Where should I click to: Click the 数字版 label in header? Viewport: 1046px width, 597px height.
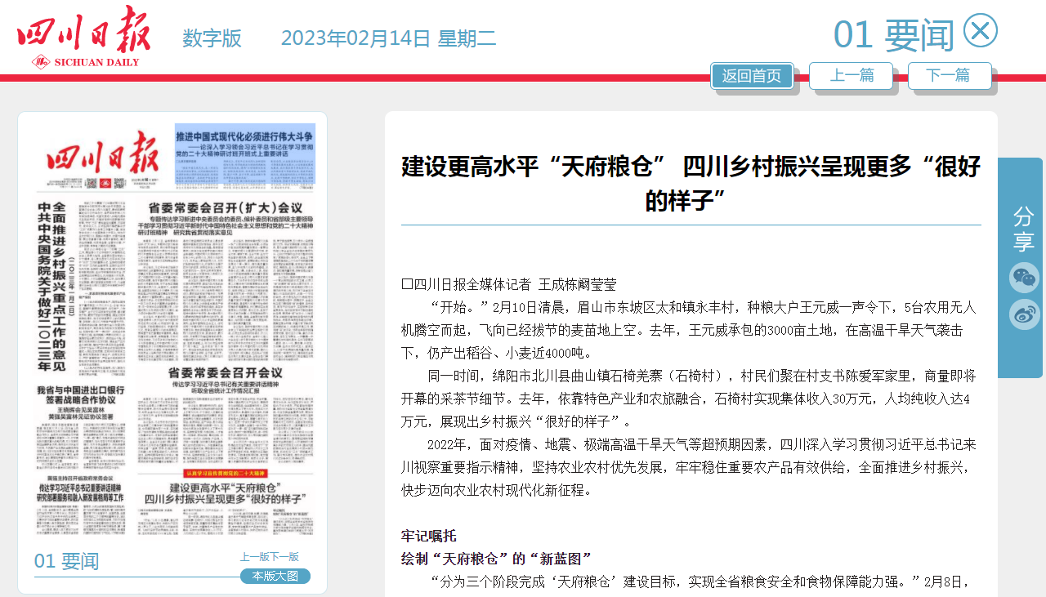click(212, 38)
